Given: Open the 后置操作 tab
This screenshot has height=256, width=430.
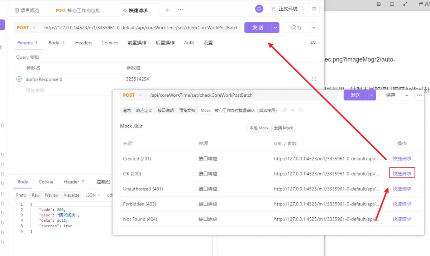Looking at the screenshot, I should click(x=165, y=43).
